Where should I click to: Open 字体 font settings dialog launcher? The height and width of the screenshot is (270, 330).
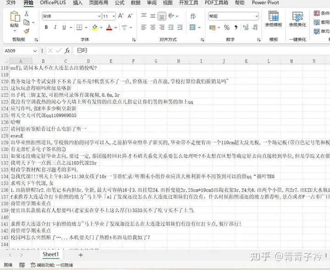[134, 39]
